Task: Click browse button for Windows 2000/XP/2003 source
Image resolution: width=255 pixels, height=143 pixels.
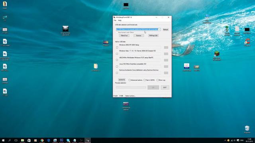Action: (166, 48)
